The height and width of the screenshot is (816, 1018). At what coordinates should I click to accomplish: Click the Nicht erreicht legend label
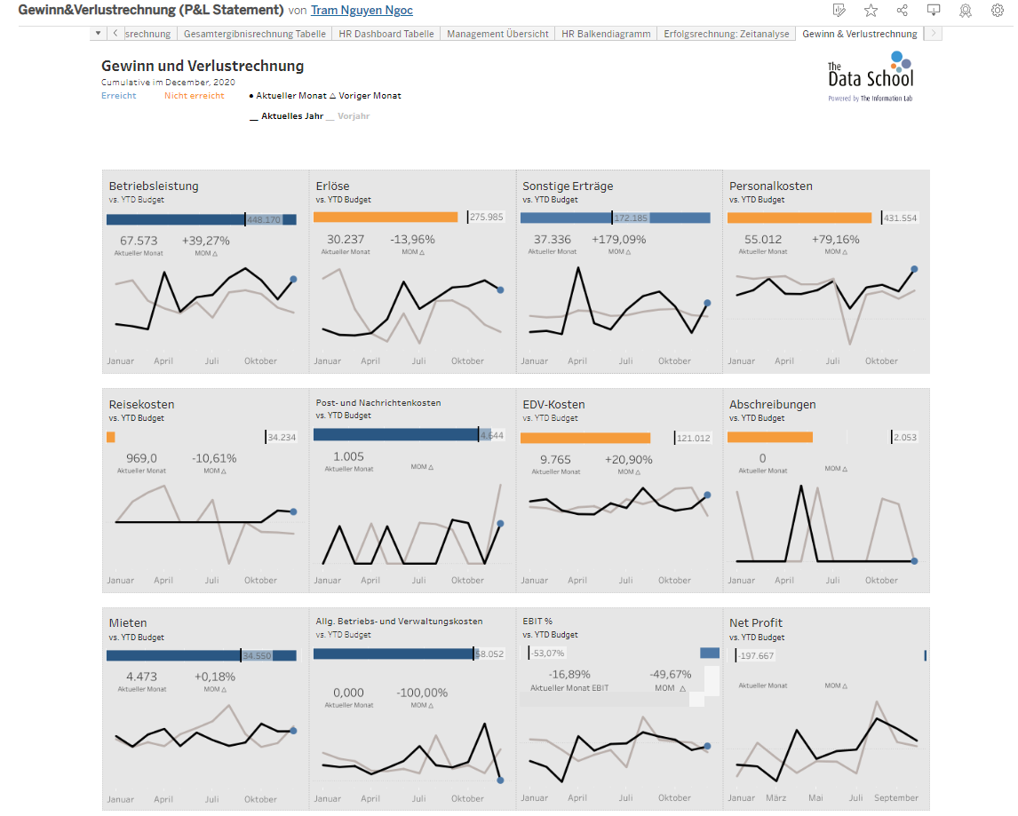pos(194,96)
